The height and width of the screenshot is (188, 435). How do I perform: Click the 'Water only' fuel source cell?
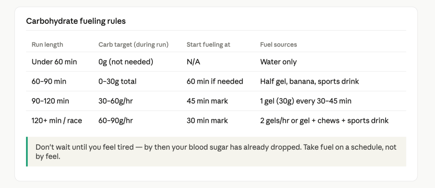click(278, 62)
